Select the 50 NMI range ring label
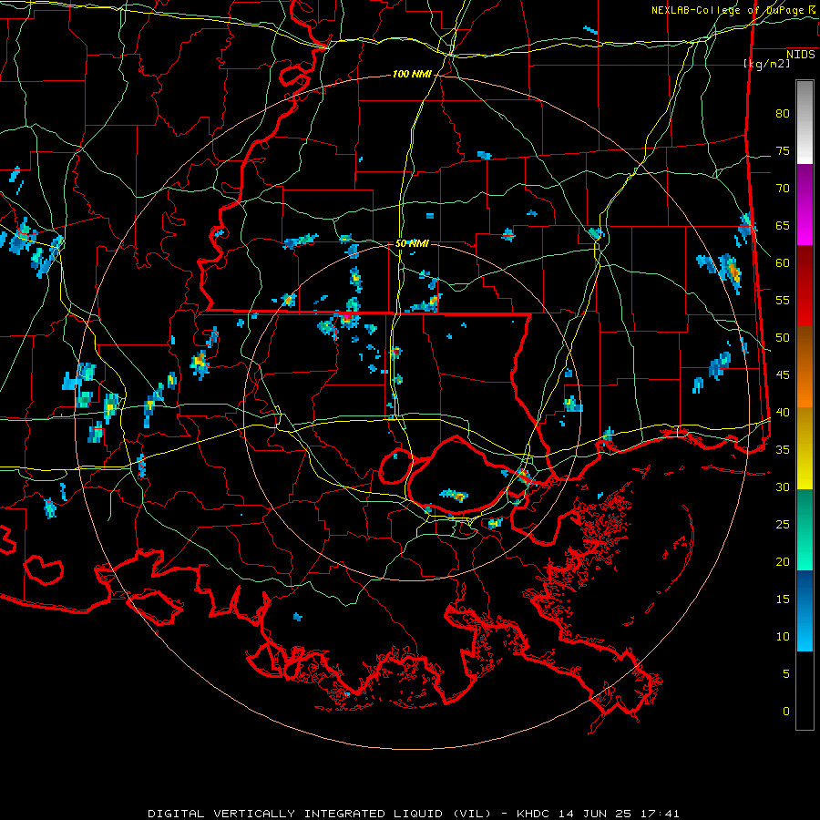Viewport: 820px width, 820px height. (x=412, y=243)
